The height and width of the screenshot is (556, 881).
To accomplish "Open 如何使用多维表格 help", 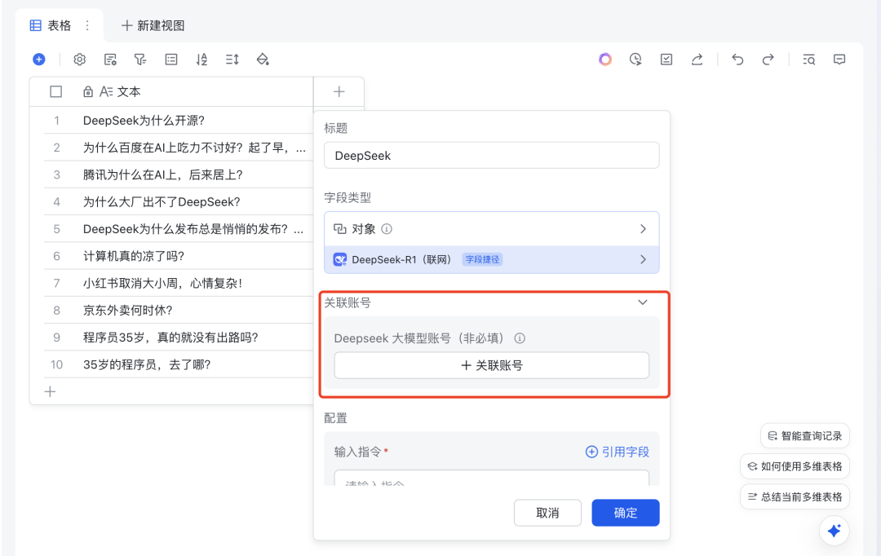I will click(x=795, y=466).
